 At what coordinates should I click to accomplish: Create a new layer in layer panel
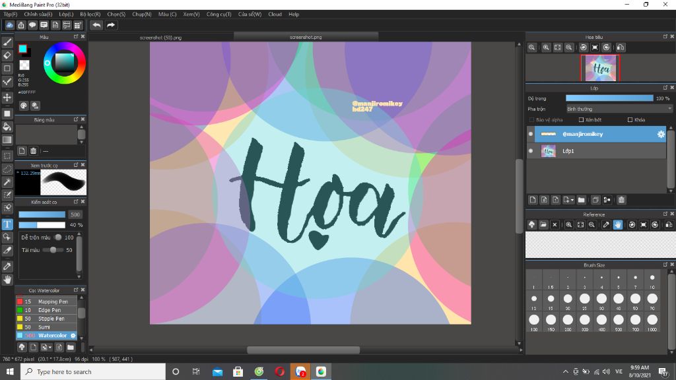[533, 200]
